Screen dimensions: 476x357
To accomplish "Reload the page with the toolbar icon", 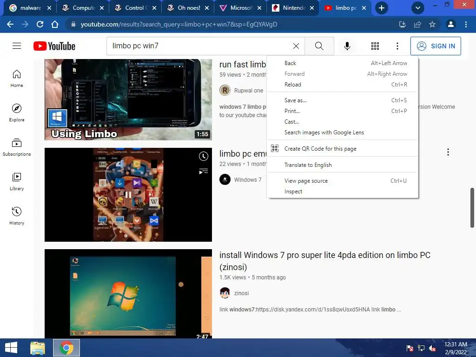I will click(40, 24).
